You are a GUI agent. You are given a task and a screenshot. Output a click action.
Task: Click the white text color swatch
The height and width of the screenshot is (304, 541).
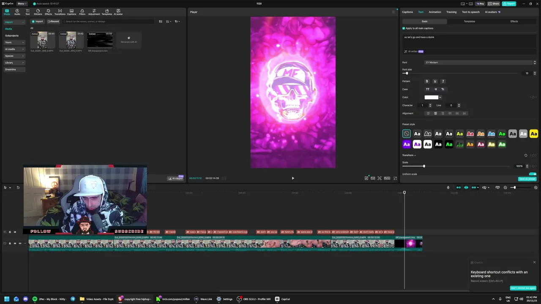click(x=431, y=98)
